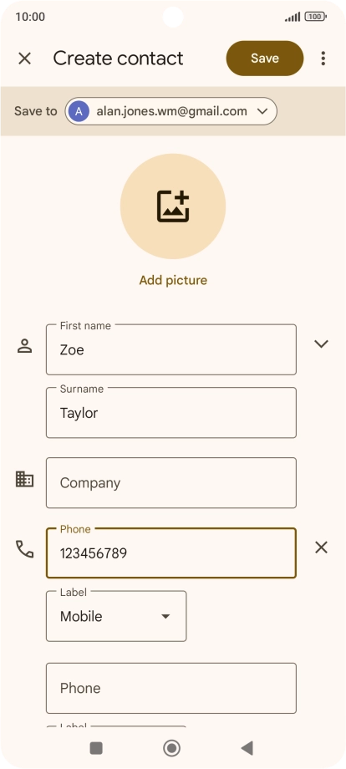Click the phone handset icon
Image resolution: width=346 pixels, height=769 pixels.
(24, 549)
